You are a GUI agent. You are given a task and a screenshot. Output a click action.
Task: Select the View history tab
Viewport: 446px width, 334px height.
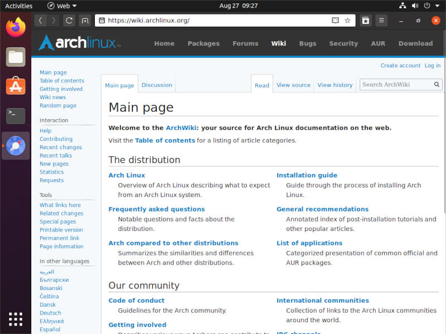click(334, 85)
